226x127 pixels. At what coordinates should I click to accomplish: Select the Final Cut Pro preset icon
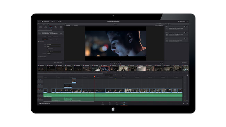coord(56,27)
